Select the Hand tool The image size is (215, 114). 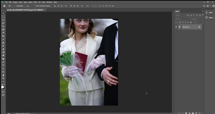pyautogui.click(x=3, y=75)
